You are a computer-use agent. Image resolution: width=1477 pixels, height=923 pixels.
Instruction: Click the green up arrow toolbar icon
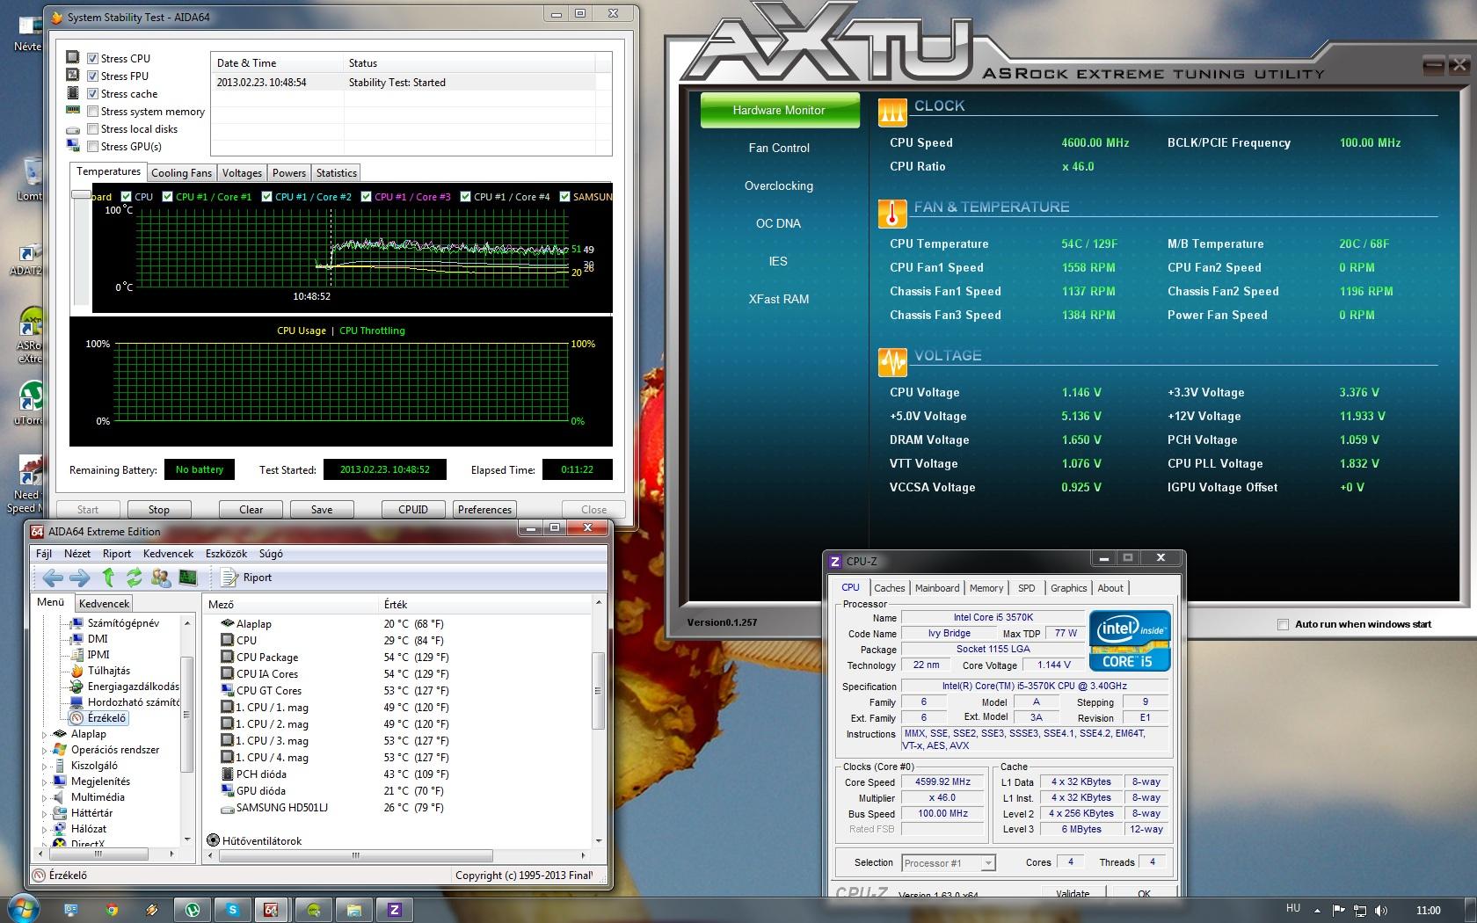[108, 578]
